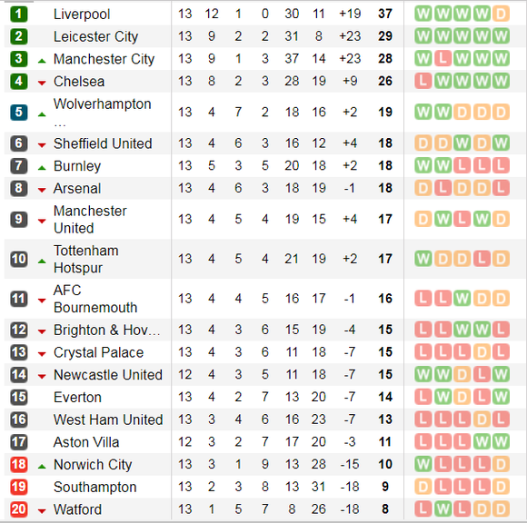527x523 pixels.
Task: Open the truncated Brighton & Hov… team link
Action: coord(107,330)
